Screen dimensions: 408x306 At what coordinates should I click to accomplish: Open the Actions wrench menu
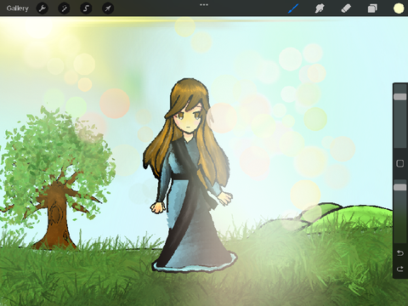coord(42,8)
